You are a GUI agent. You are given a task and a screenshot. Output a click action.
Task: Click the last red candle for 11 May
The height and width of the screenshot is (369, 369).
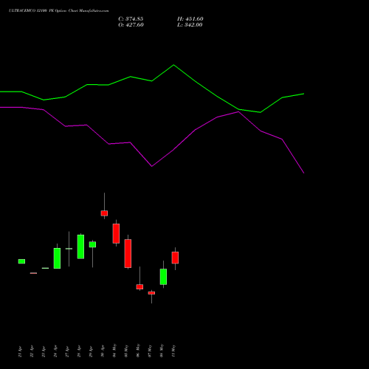click(x=175, y=258)
